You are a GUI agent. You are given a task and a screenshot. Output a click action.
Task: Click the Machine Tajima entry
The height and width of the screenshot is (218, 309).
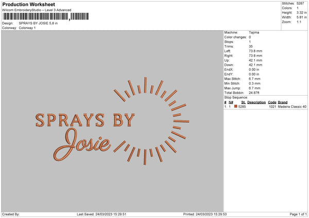point(254,32)
